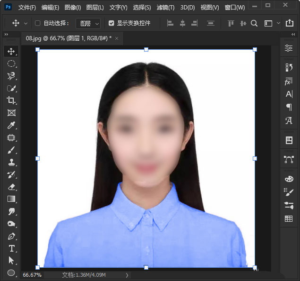The width and height of the screenshot is (300, 281).
Task: Align horizontal centers of layers
Action: point(182,23)
